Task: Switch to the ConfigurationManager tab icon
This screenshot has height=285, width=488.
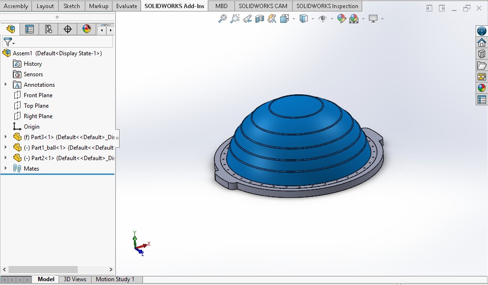Action: [48, 29]
